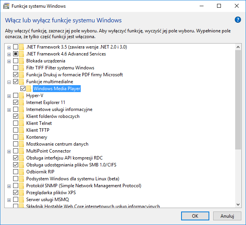Confirm changes with the OK button

(x=195, y=216)
